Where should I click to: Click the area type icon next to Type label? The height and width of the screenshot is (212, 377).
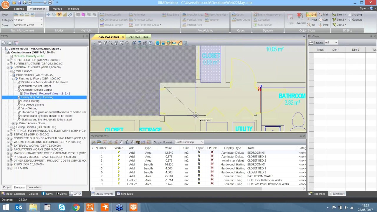click(16, 14)
